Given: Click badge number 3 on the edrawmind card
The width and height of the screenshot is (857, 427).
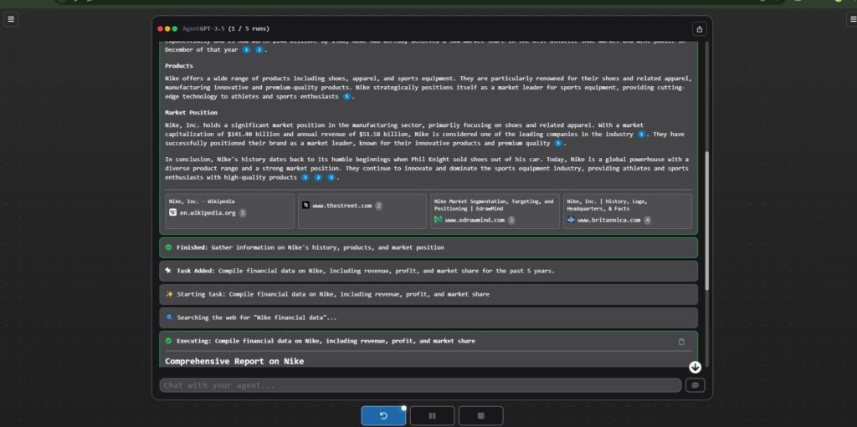Looking at the screenshot, I should [511, 220].
